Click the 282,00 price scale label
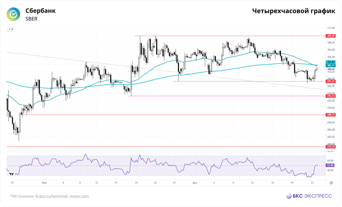The image size is (342, 207). [x=331, y=137]
